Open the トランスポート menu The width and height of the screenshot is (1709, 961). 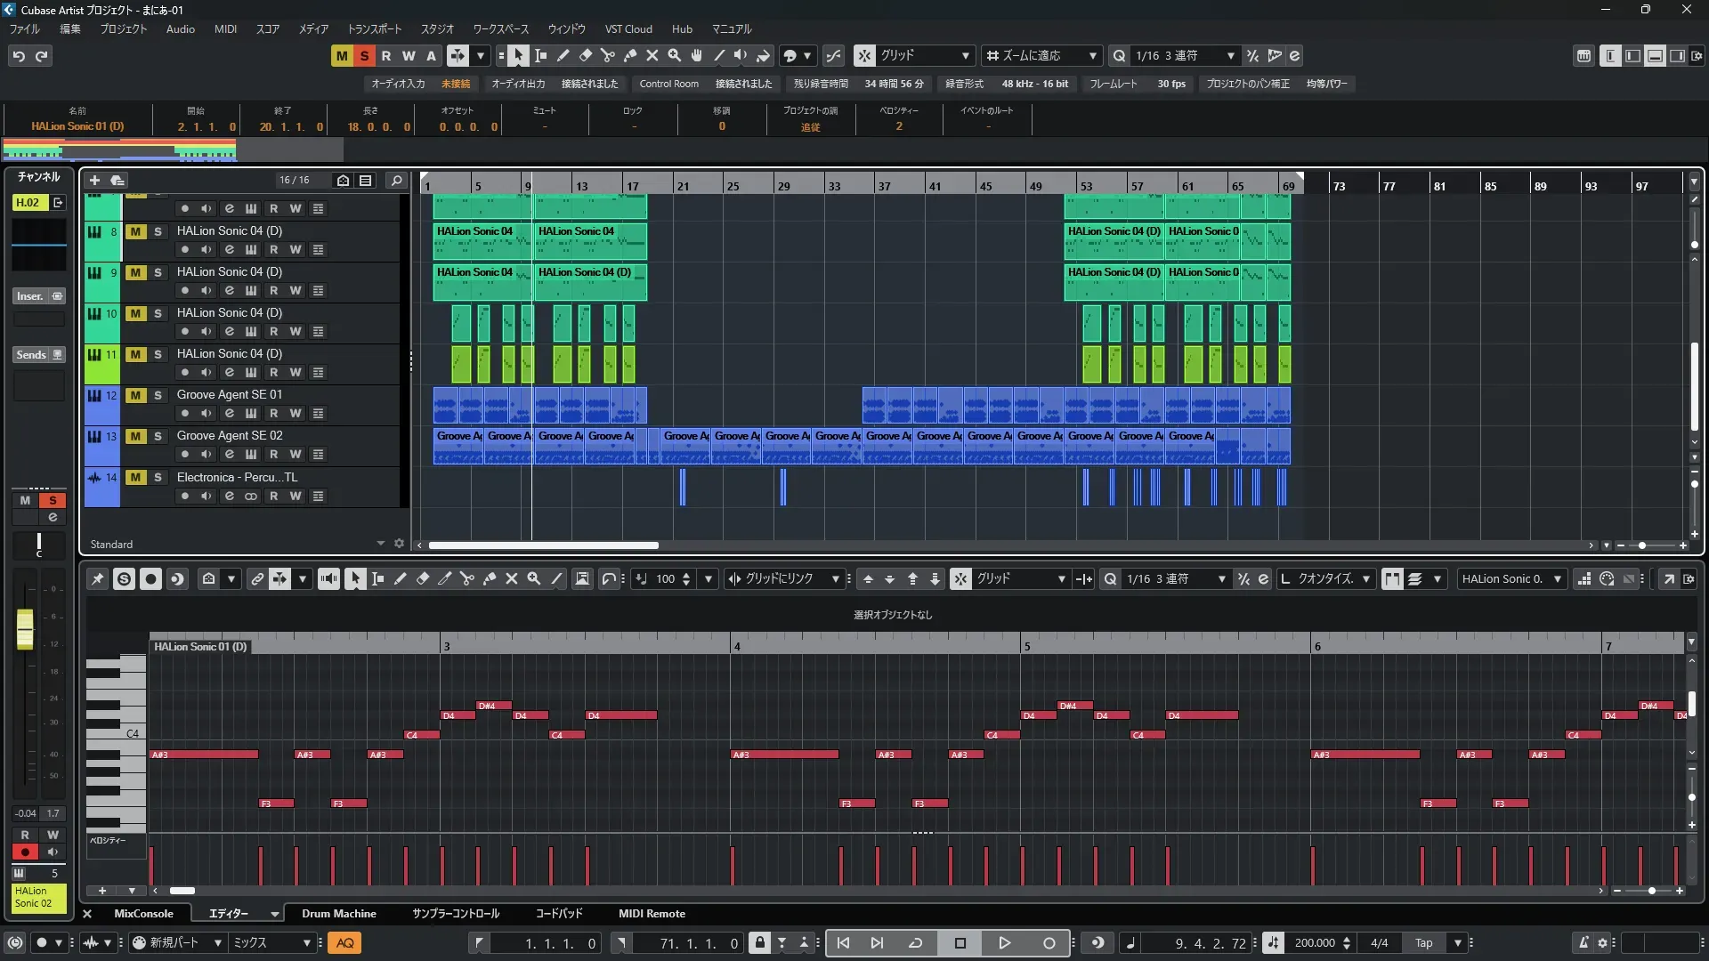pos(374,28)
